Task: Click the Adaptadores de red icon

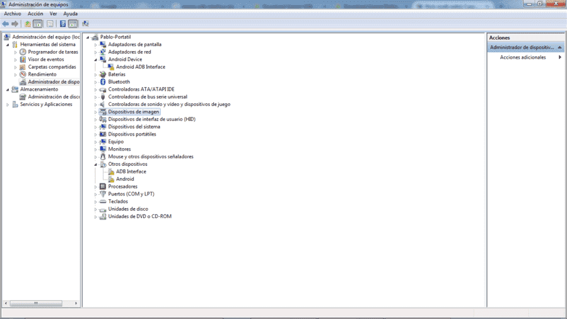Action: point(103,52)
